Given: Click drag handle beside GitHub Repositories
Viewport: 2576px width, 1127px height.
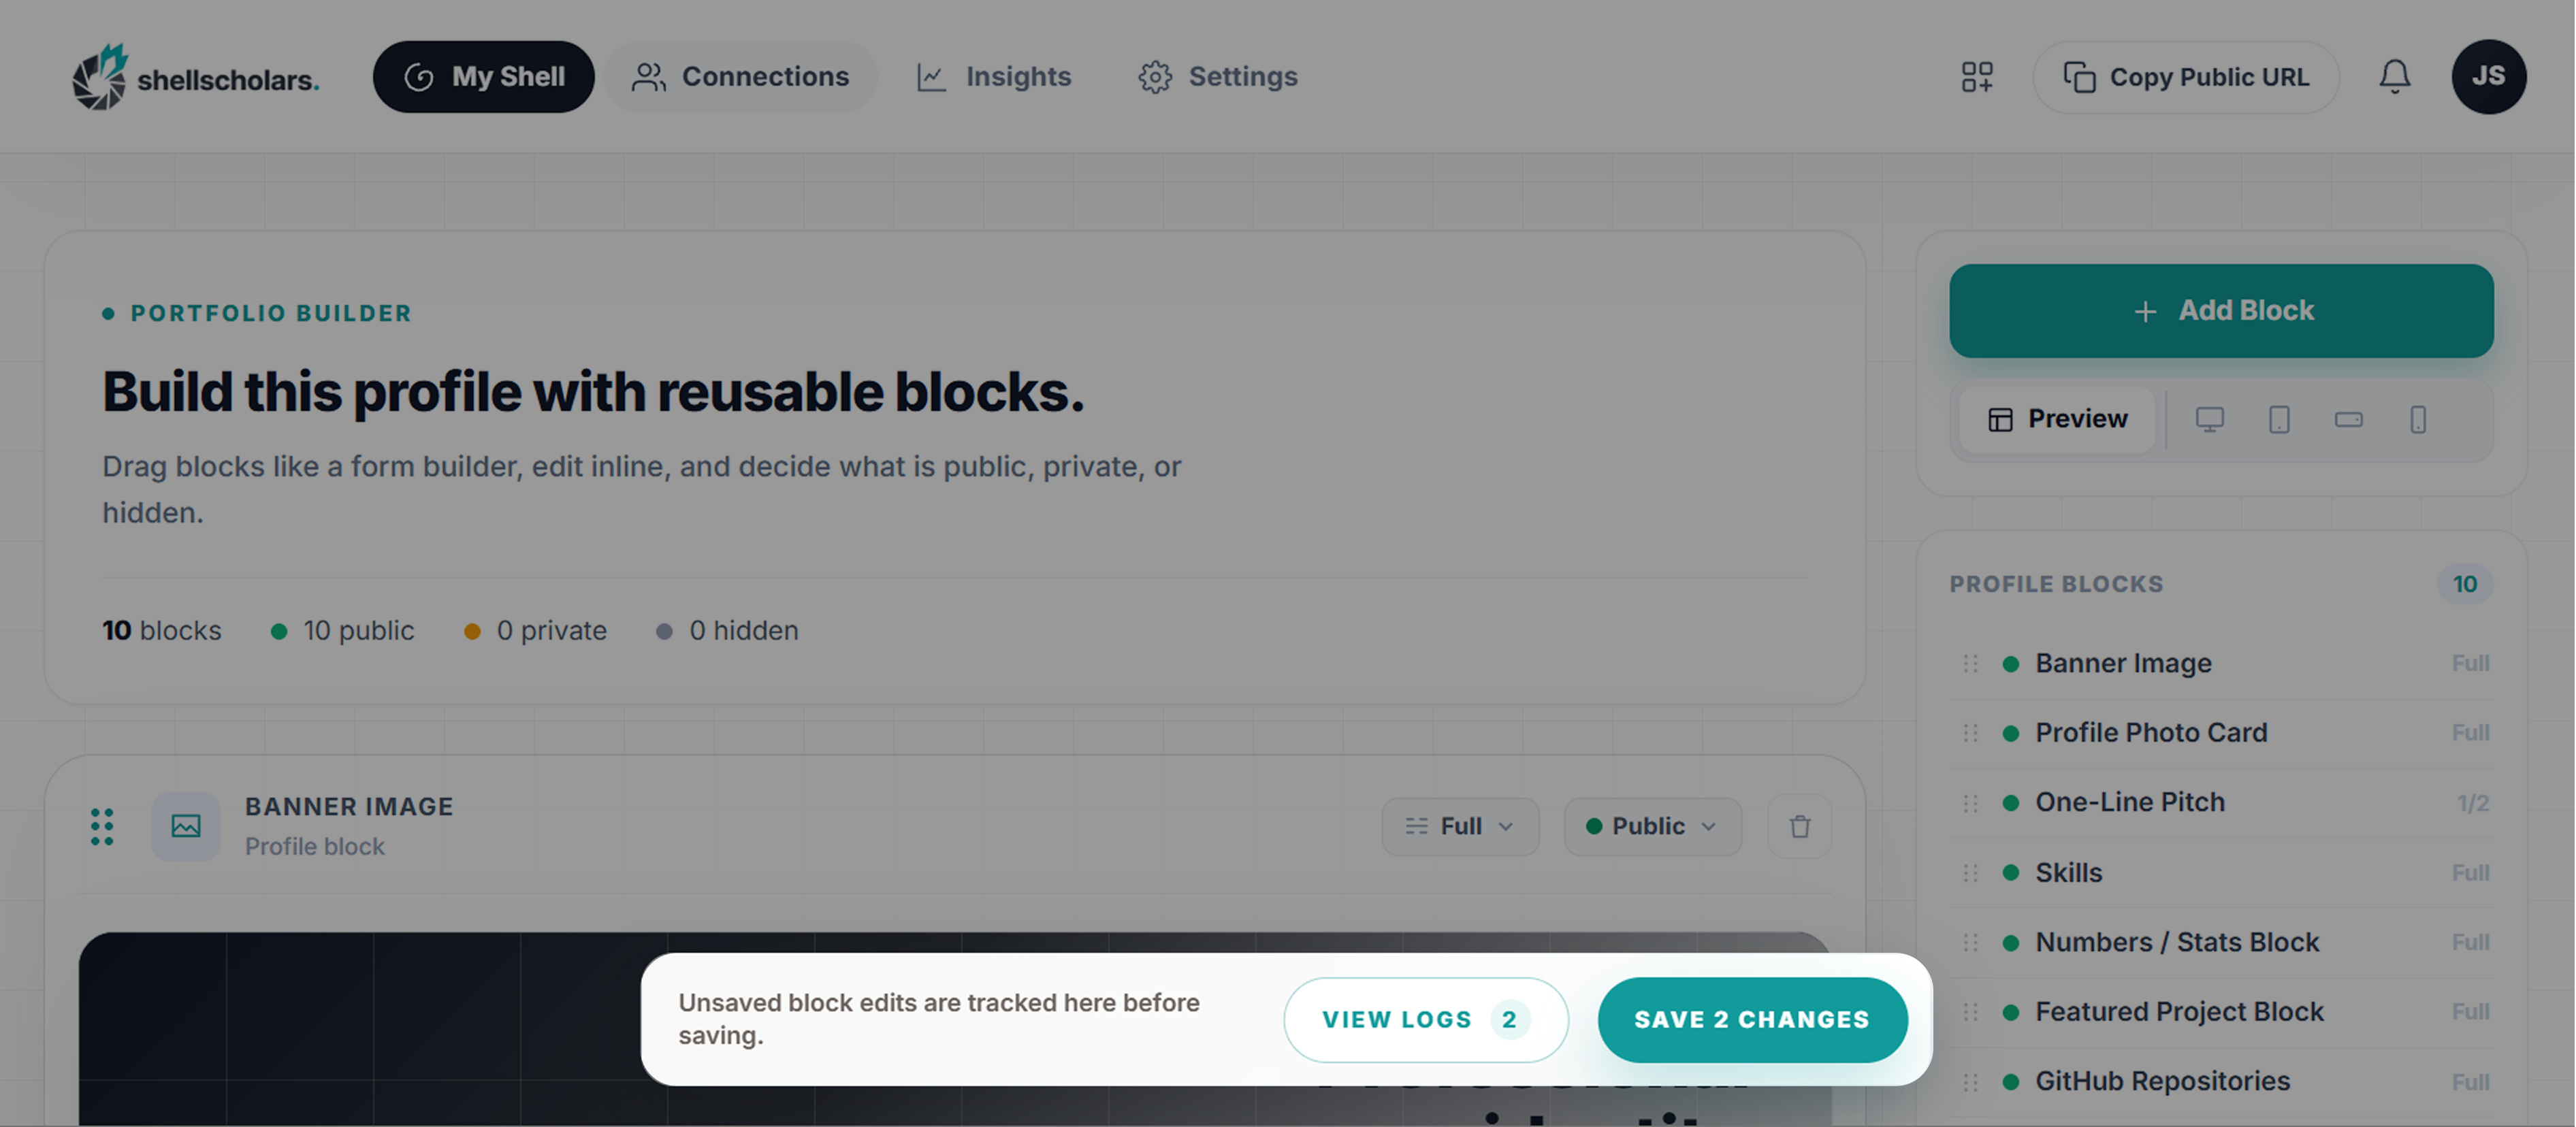Looking at the screenshot, I should click(x=1970, y=1082).
